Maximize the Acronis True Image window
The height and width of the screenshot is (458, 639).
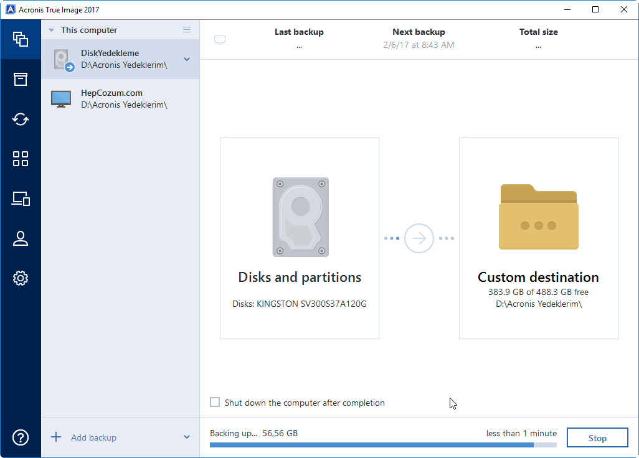[595, 9]
